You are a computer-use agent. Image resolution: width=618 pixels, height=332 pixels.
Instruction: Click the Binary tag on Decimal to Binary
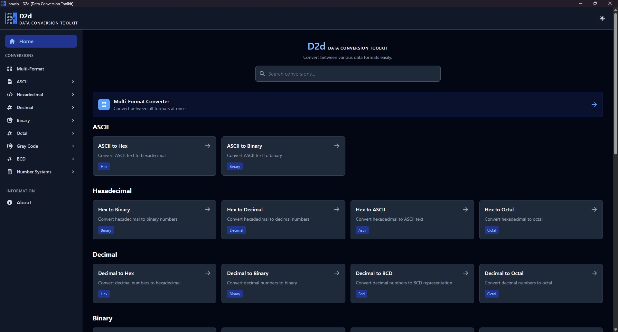[x=235, y=294]
